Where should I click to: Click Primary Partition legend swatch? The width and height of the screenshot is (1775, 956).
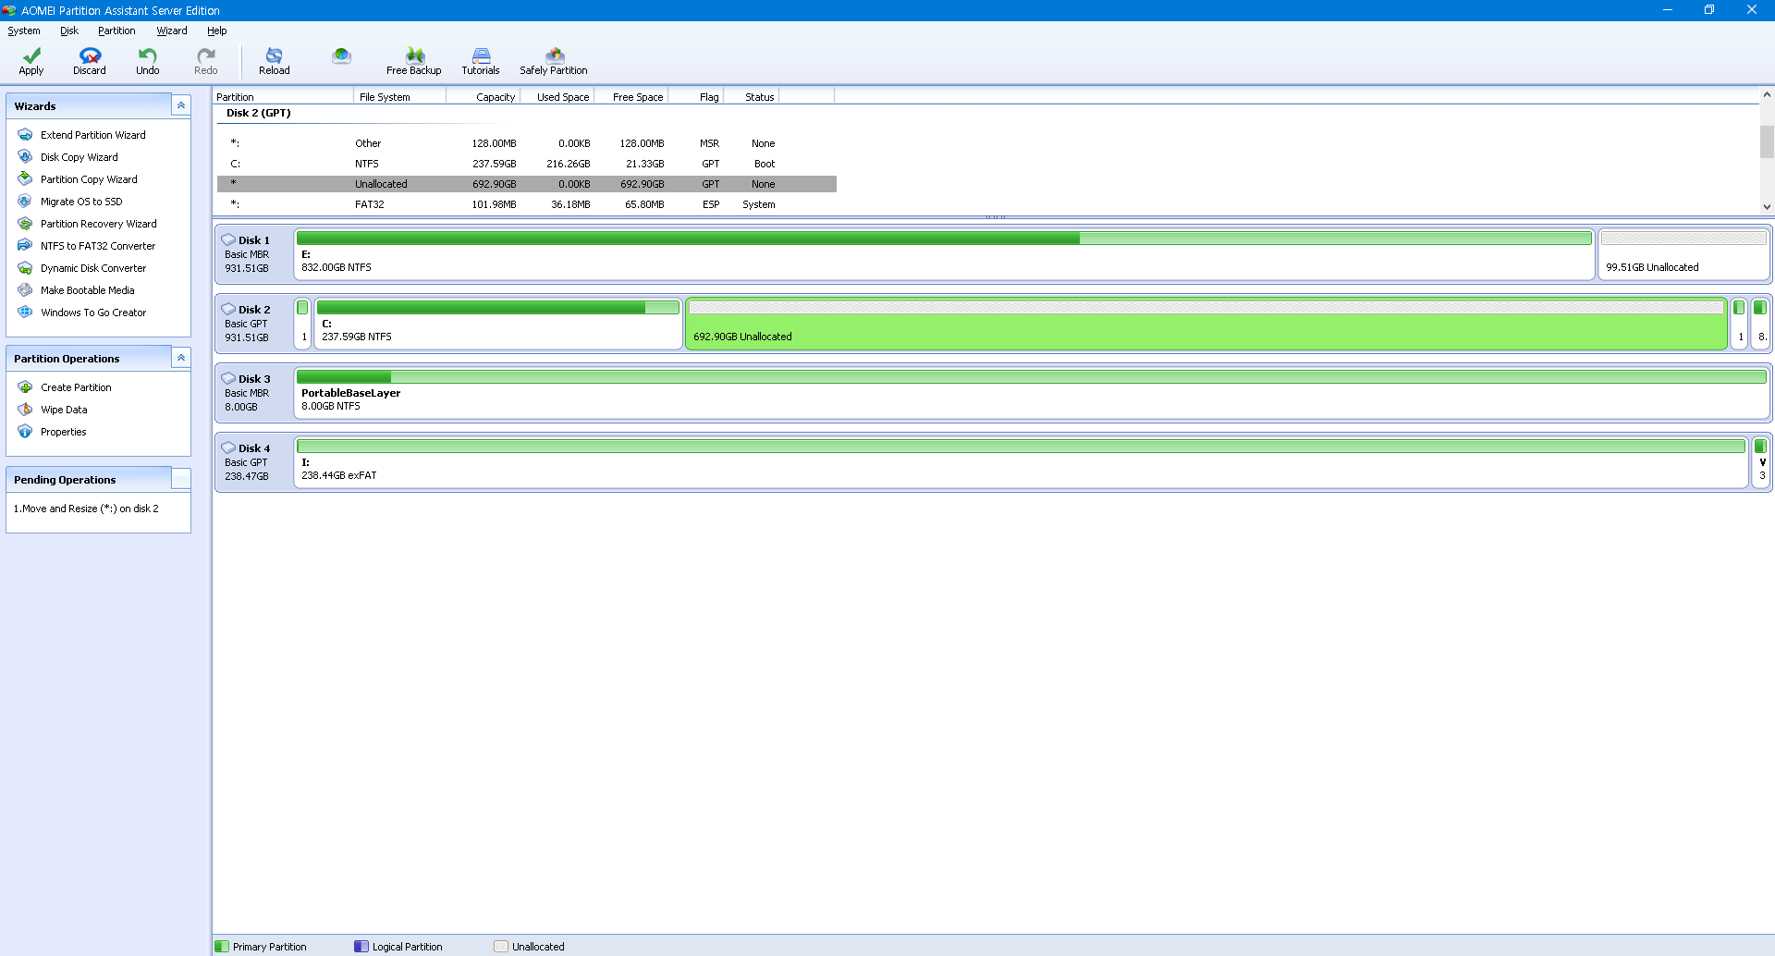222,946
